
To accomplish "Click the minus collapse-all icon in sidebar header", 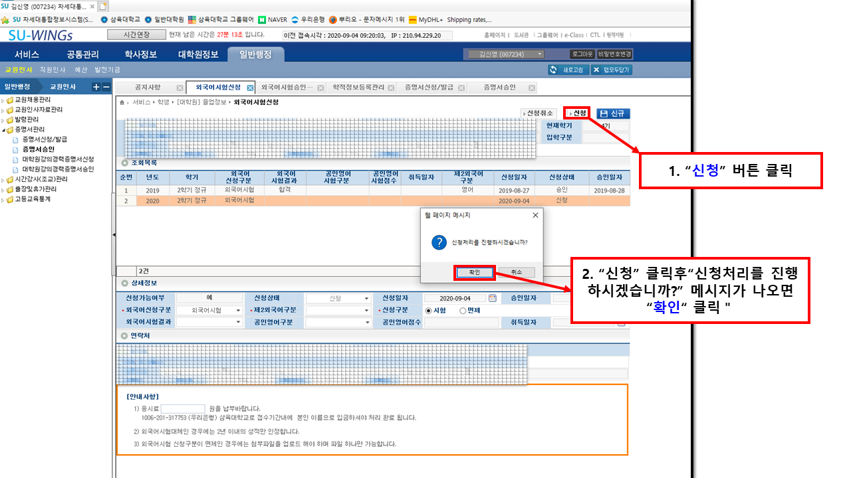I will pos(106,87).
